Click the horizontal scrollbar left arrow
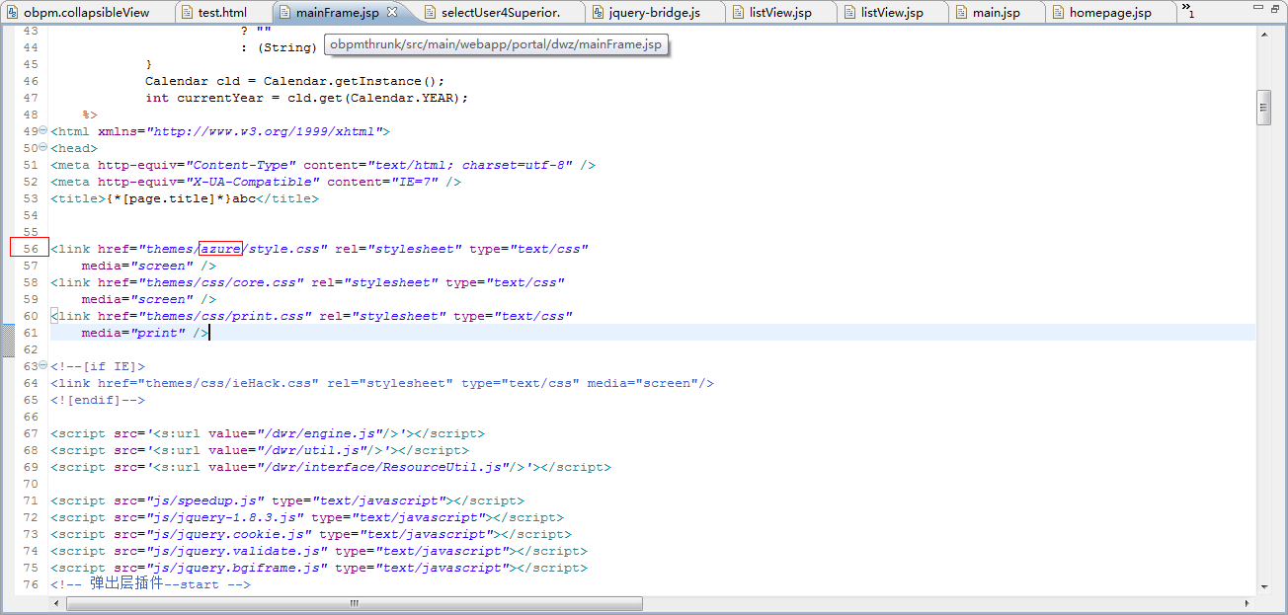The height and width of the screenshot is (615, 1288). (58, 603)
